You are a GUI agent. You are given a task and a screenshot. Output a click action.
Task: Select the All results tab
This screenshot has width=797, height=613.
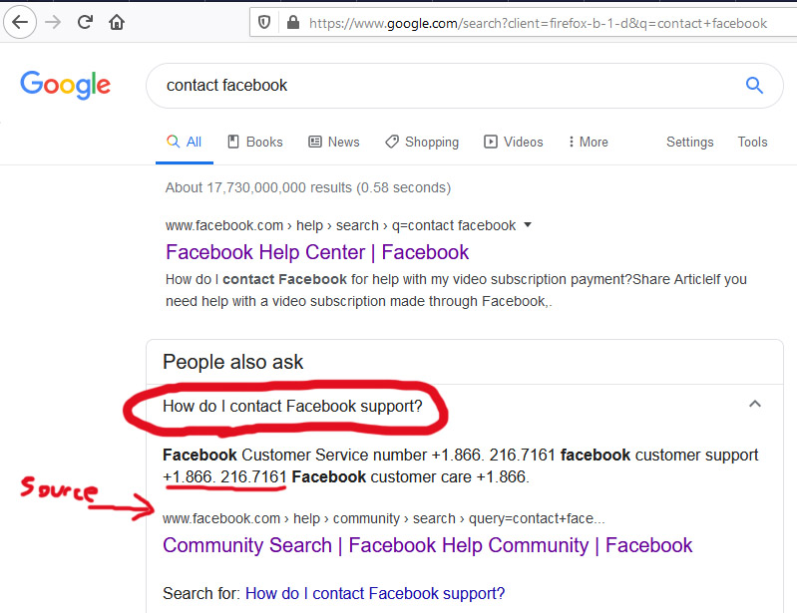click(184, 143)
